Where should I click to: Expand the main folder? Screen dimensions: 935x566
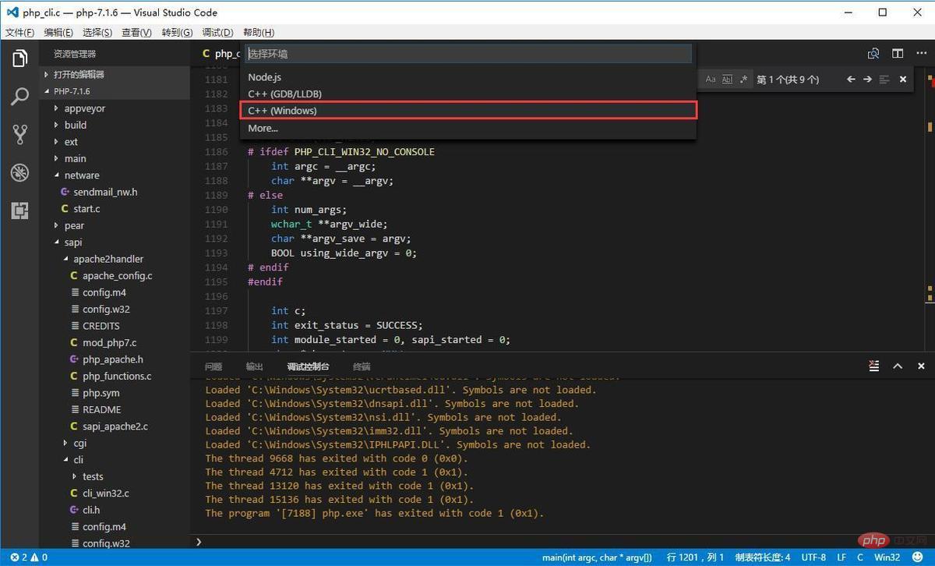coord(115,158)
